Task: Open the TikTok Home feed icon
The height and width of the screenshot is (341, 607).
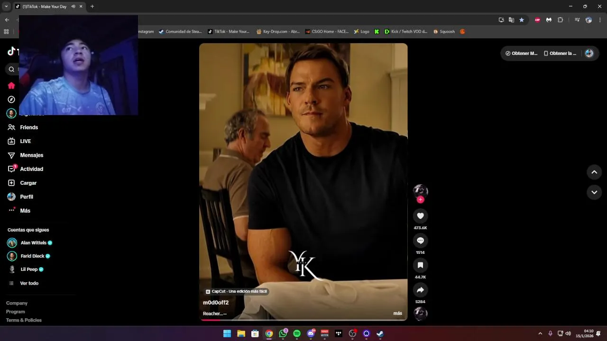Action: (11, 86)
